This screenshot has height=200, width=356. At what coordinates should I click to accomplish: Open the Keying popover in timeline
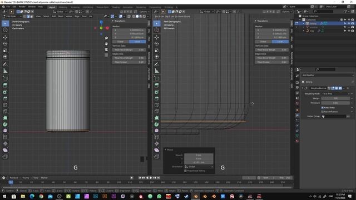27,178
